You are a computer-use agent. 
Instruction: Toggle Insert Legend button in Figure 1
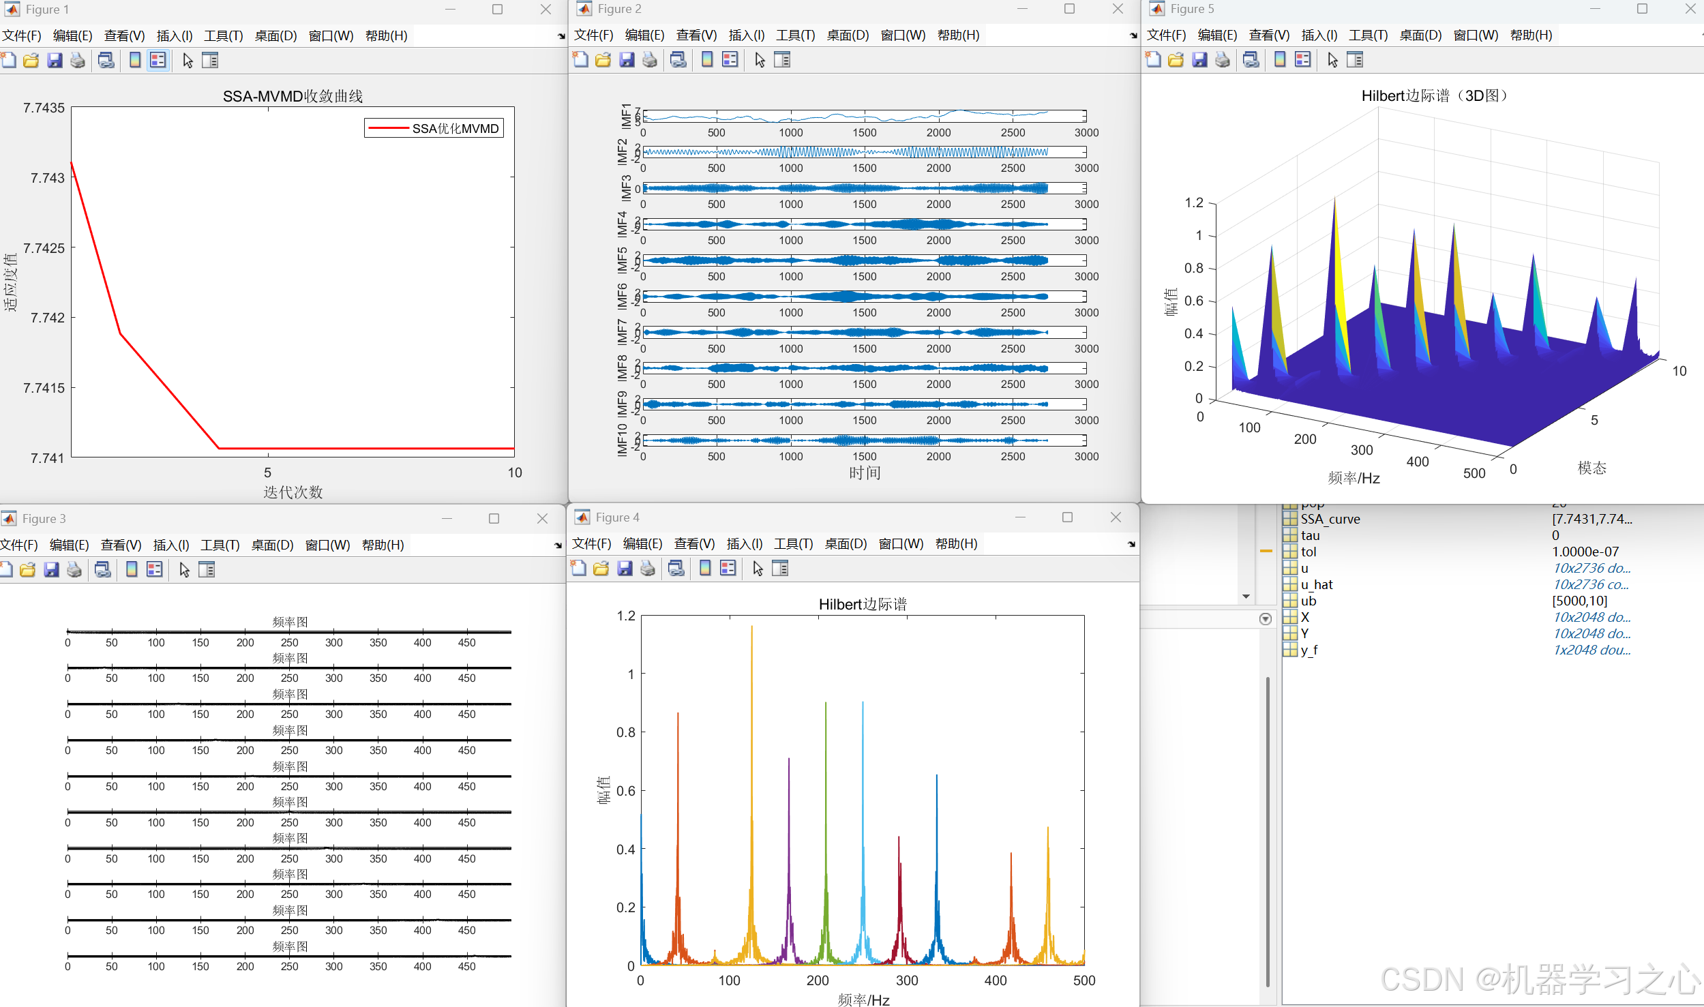(x=158, y=61)
